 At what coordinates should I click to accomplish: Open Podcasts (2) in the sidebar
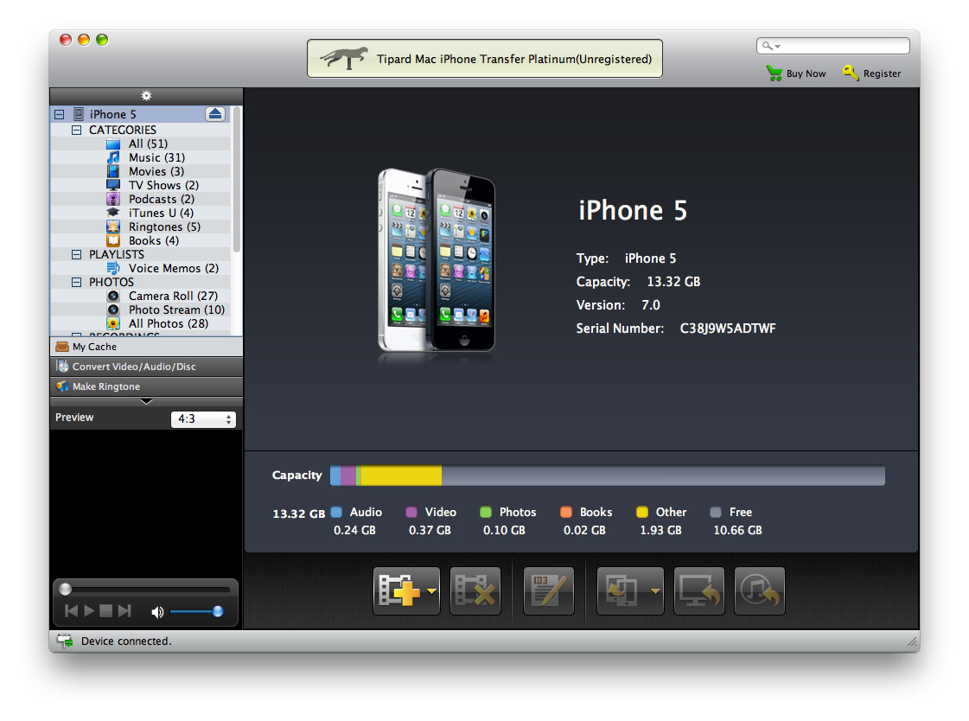(161, 199)
